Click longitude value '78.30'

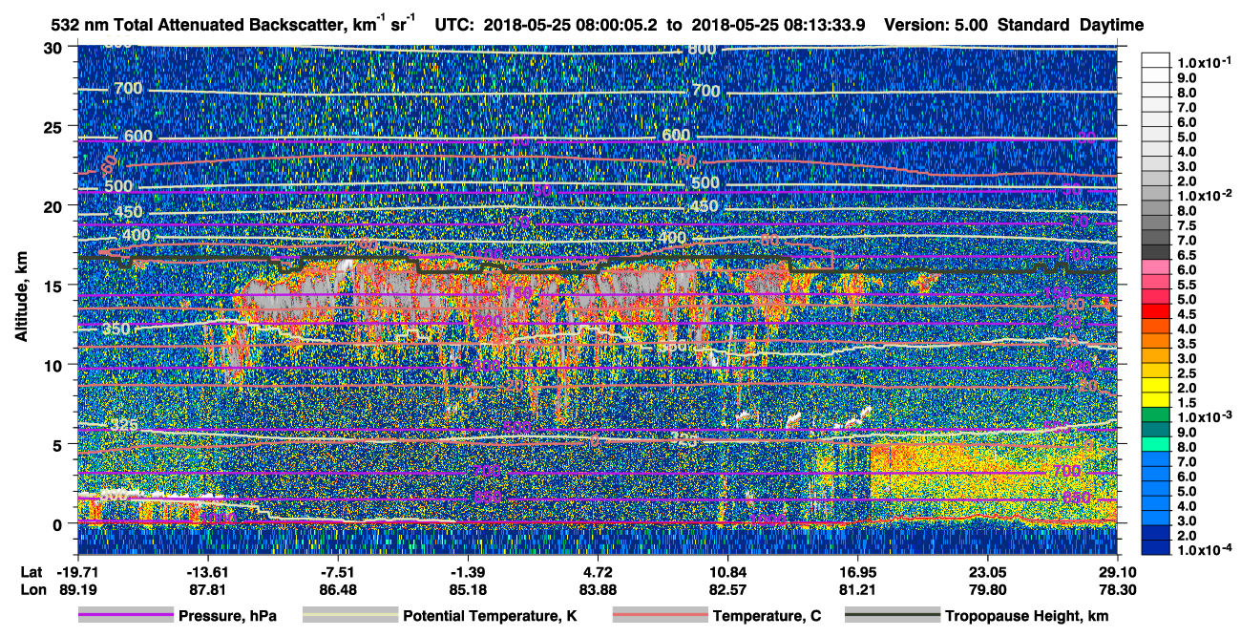(x=1118, y=590)
